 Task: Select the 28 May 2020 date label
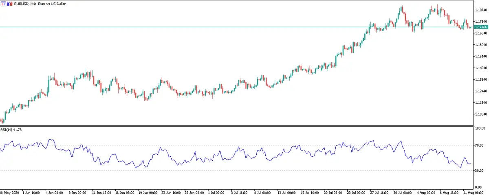tap(10, 192)
